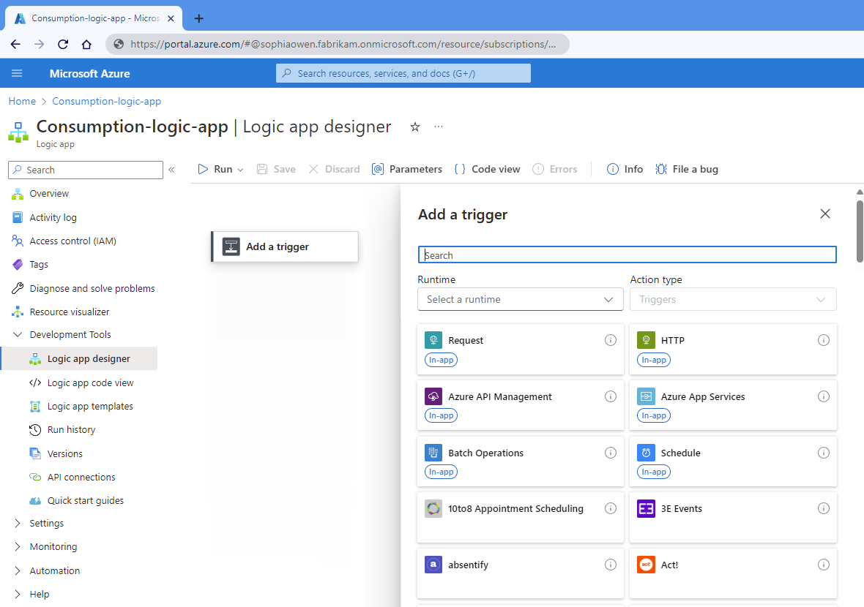Open the Runtime dropdown
This screenshot has height=607, width=864.
click(x=520, y=299)
